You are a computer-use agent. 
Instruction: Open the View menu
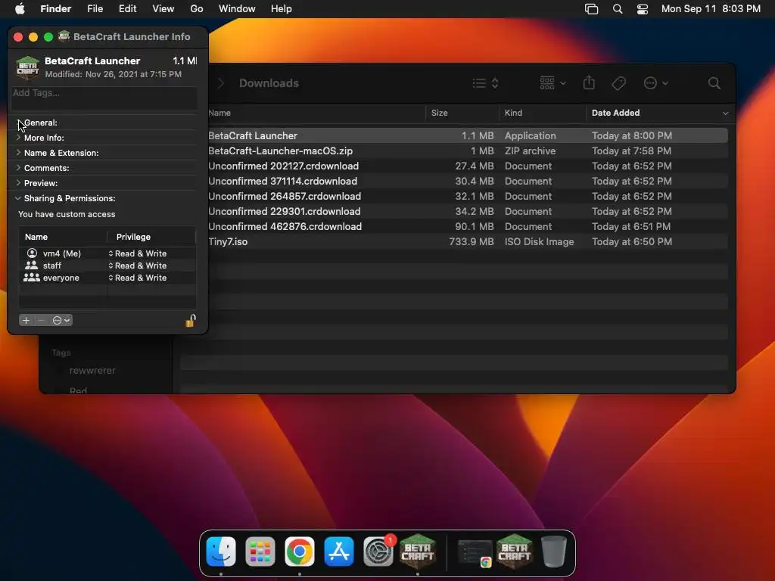click(x=163, y=9)
